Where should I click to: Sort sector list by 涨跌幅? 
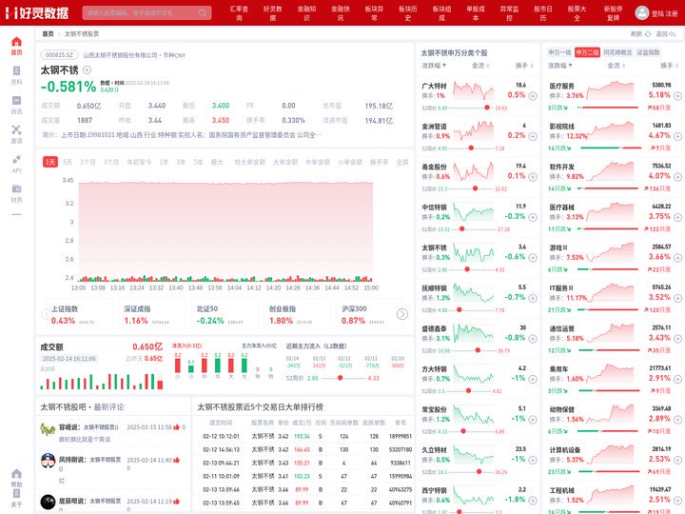(x=560, y=66)
